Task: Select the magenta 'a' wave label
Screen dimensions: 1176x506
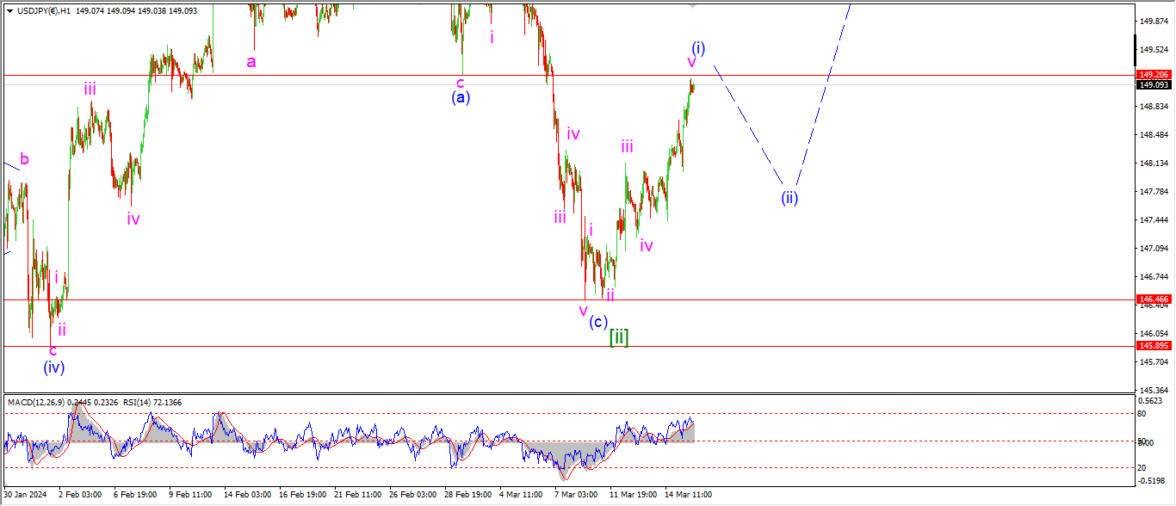Action: pyautogui.click(x=251, y=61)
